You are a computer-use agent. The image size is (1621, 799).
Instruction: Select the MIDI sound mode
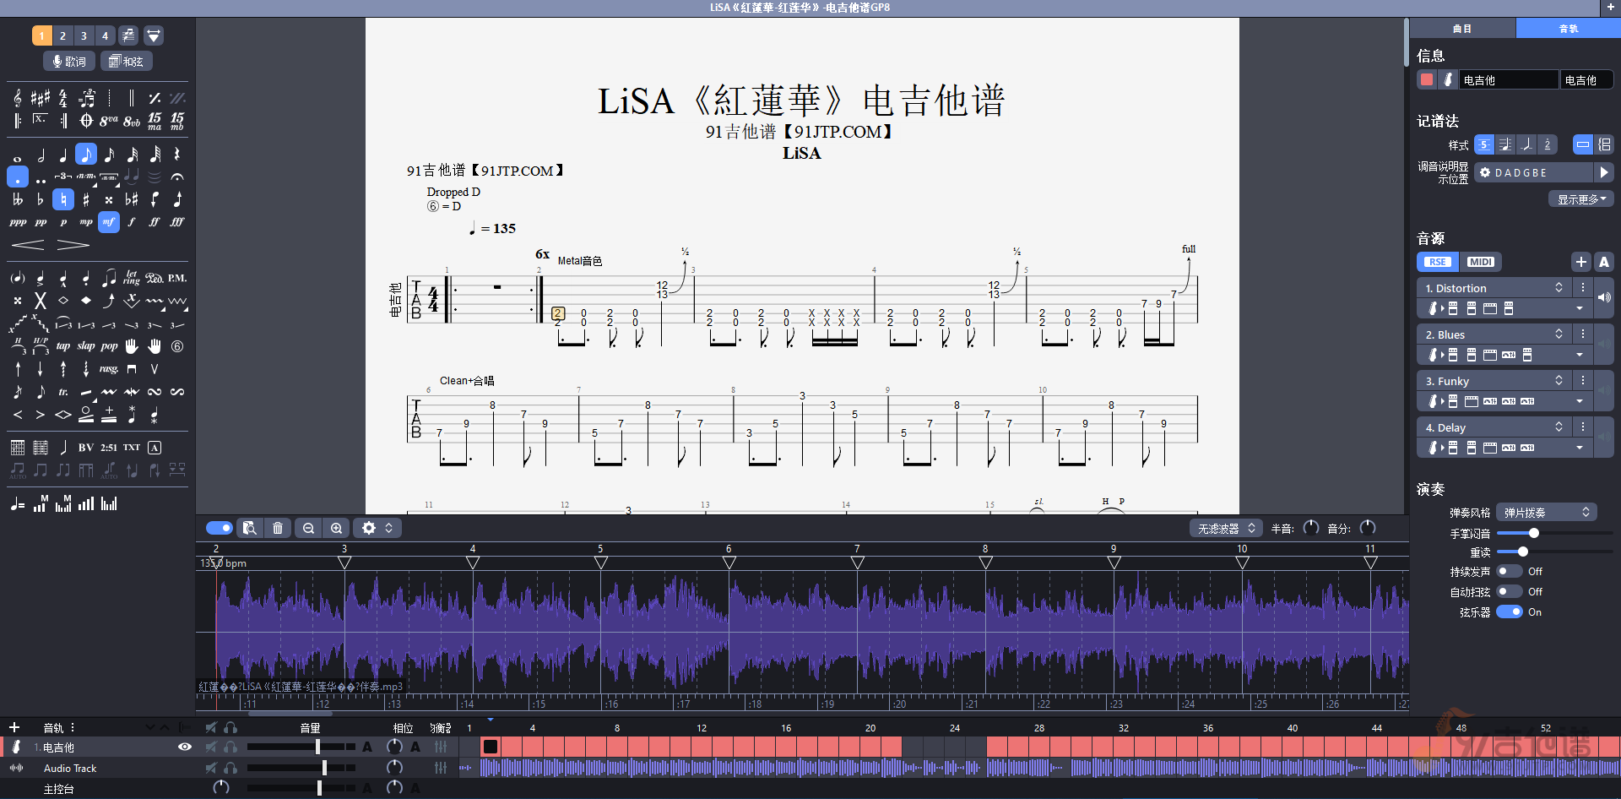click(1480, 262)
